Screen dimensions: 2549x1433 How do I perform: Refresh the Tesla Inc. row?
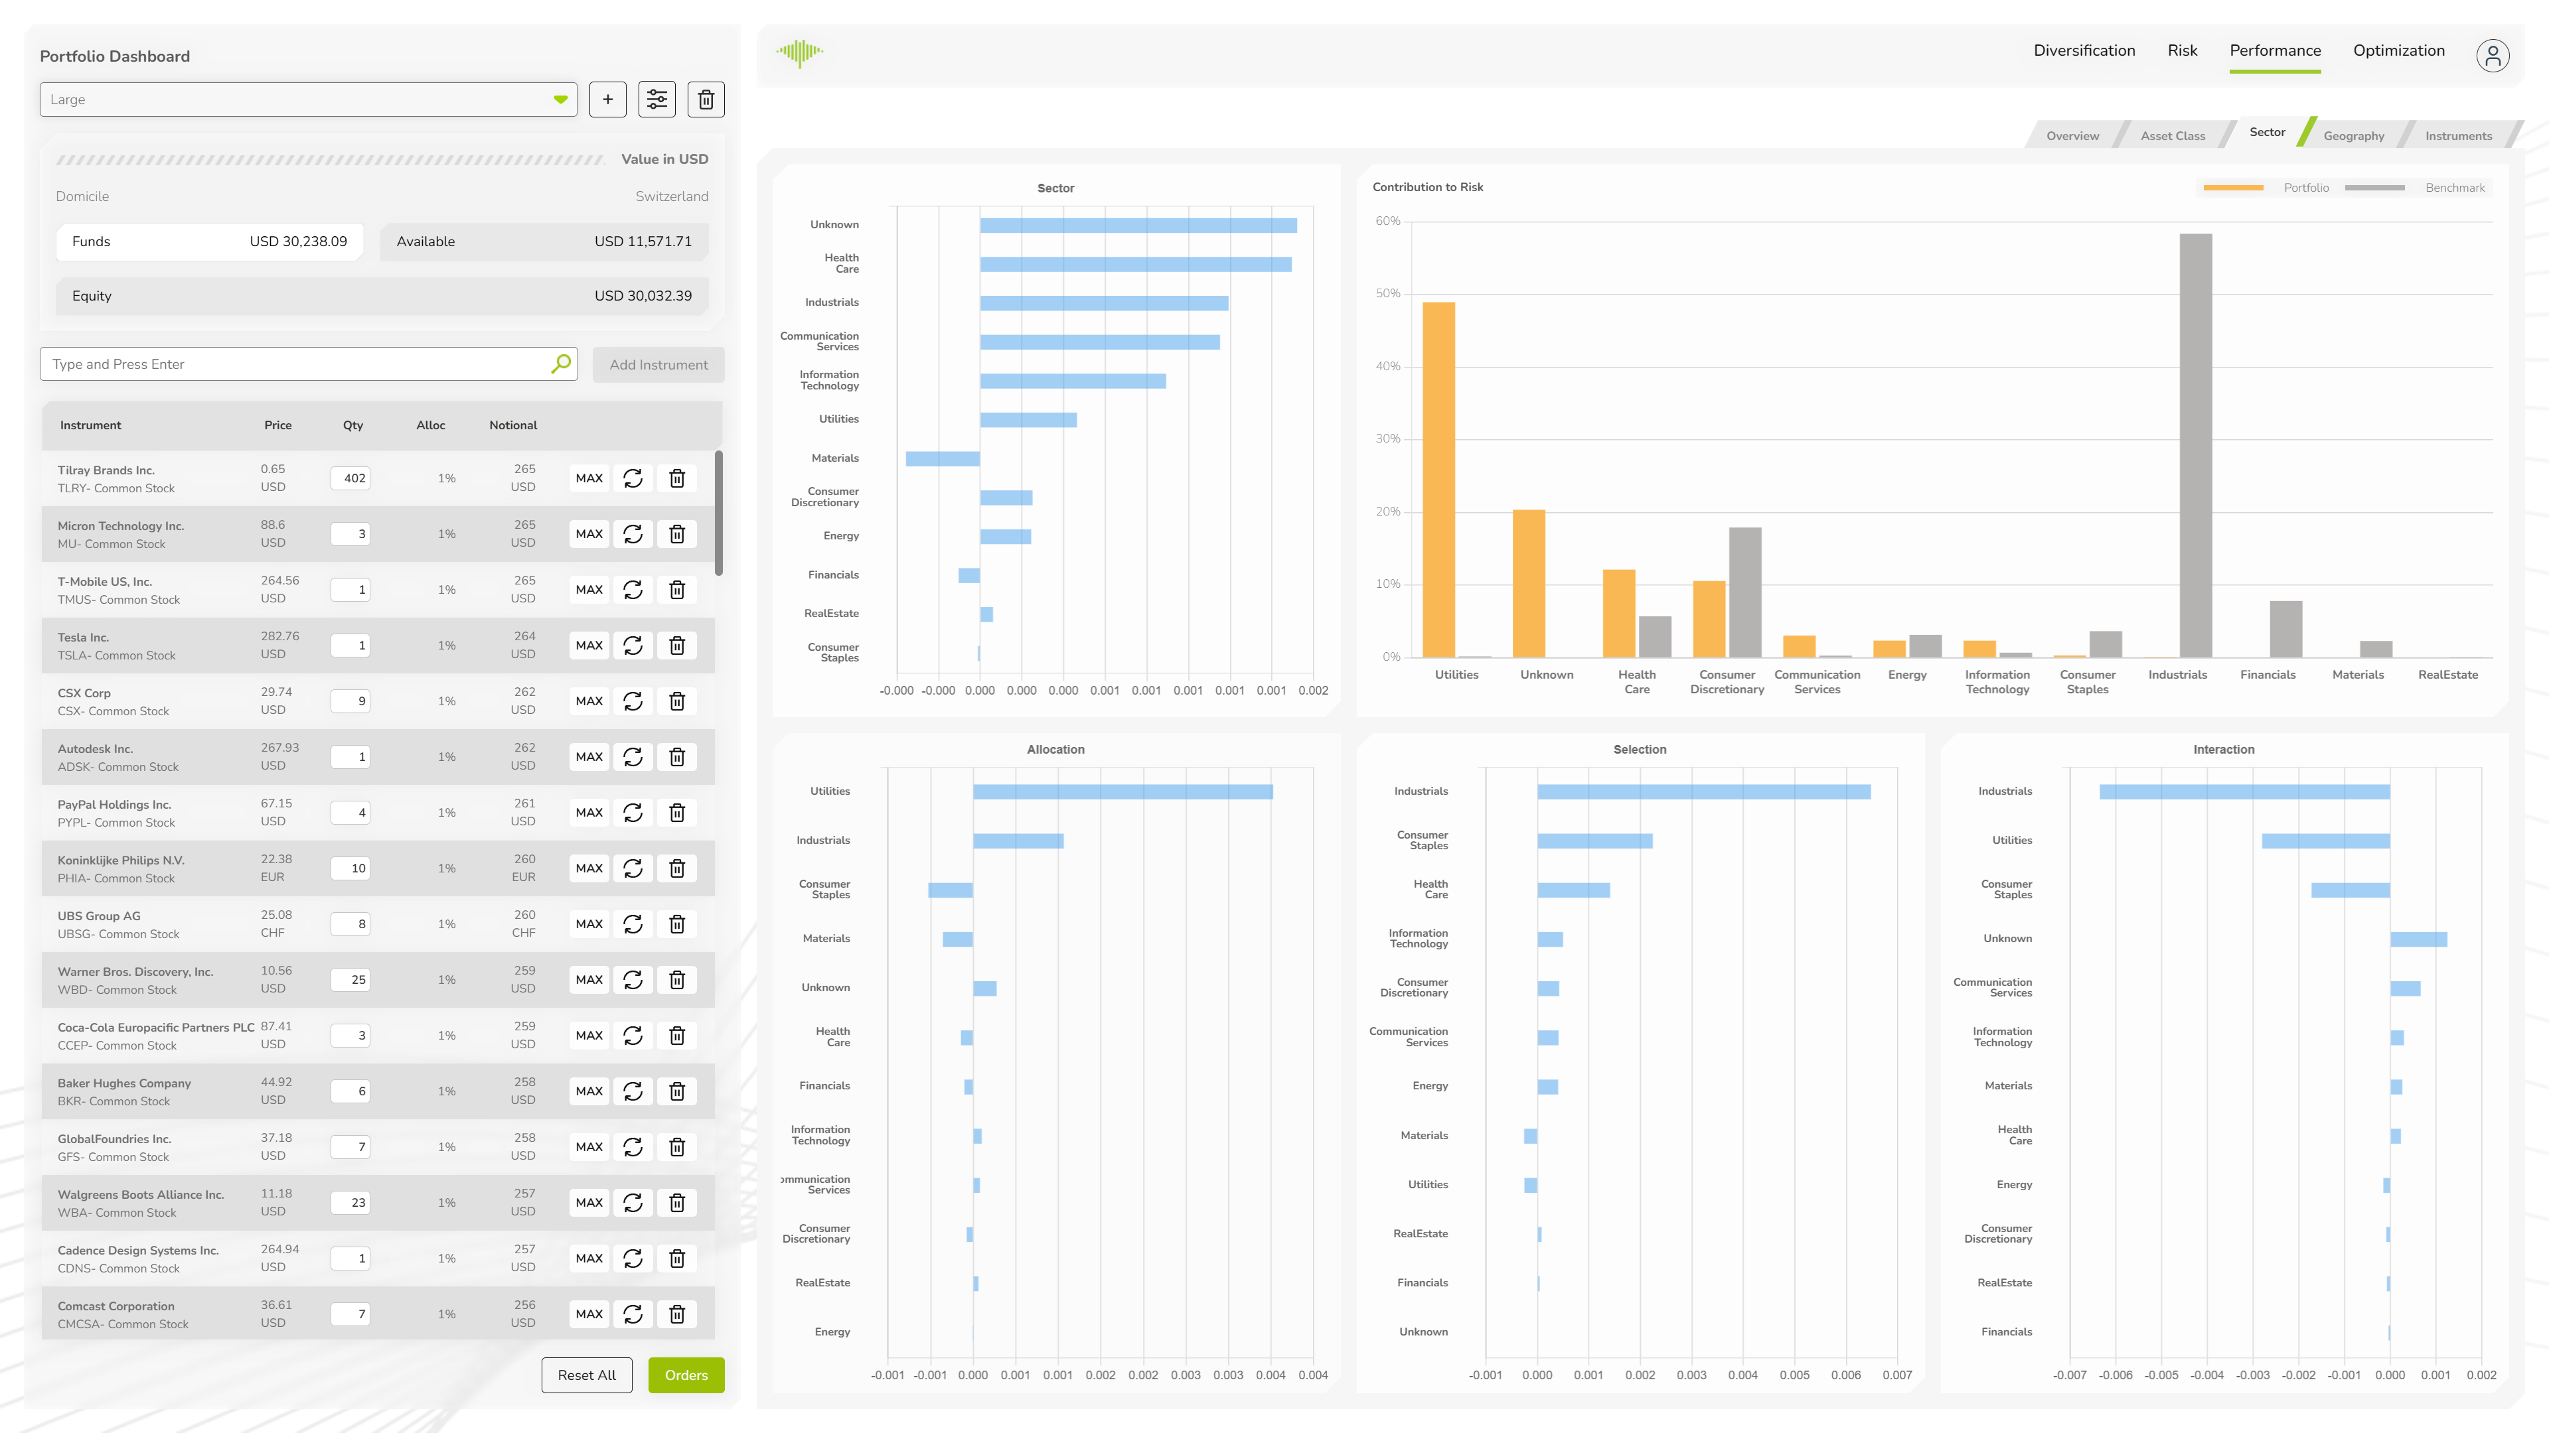coord(633,646)
